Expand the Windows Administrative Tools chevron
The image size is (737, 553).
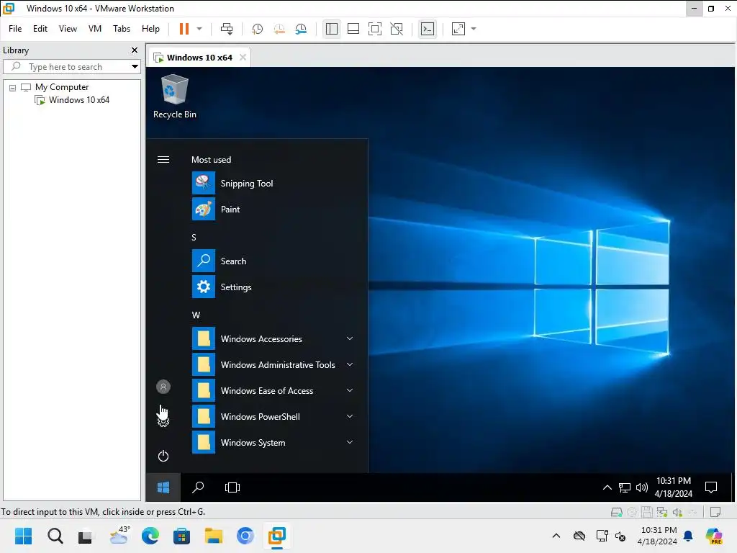(350, 364)
